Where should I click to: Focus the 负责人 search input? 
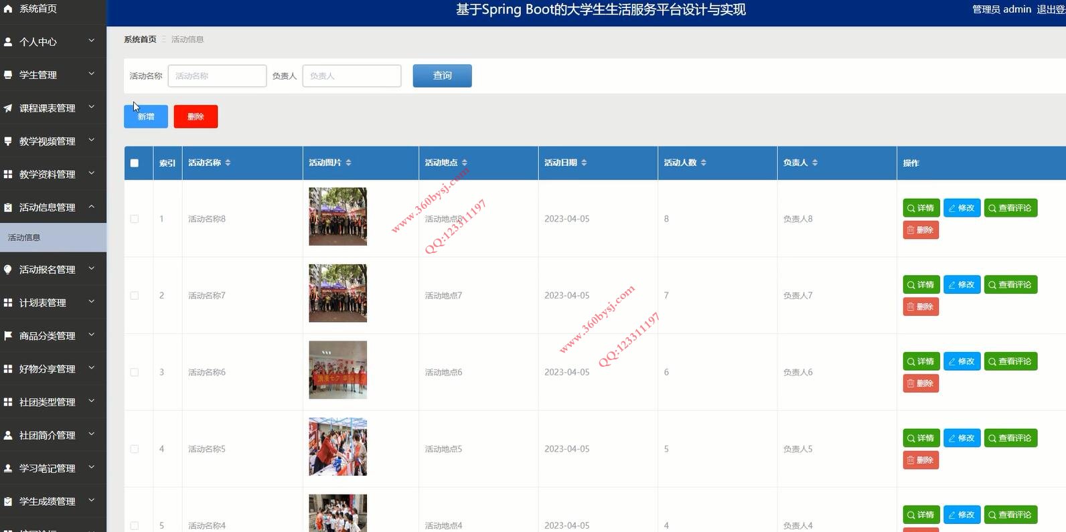(352, 76)
